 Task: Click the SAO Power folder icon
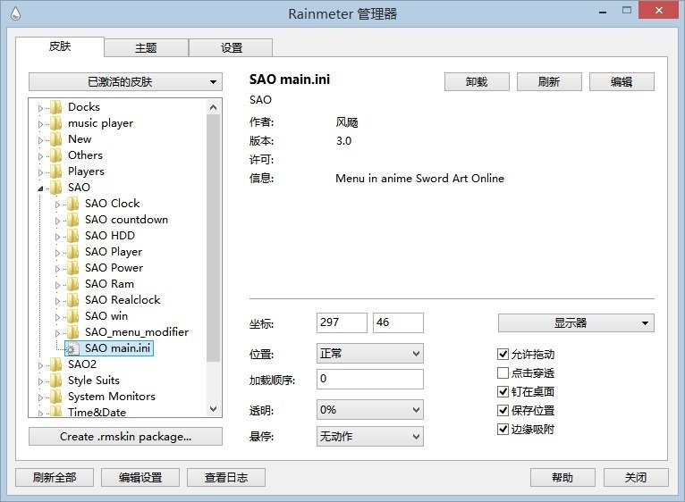point(73,268)
